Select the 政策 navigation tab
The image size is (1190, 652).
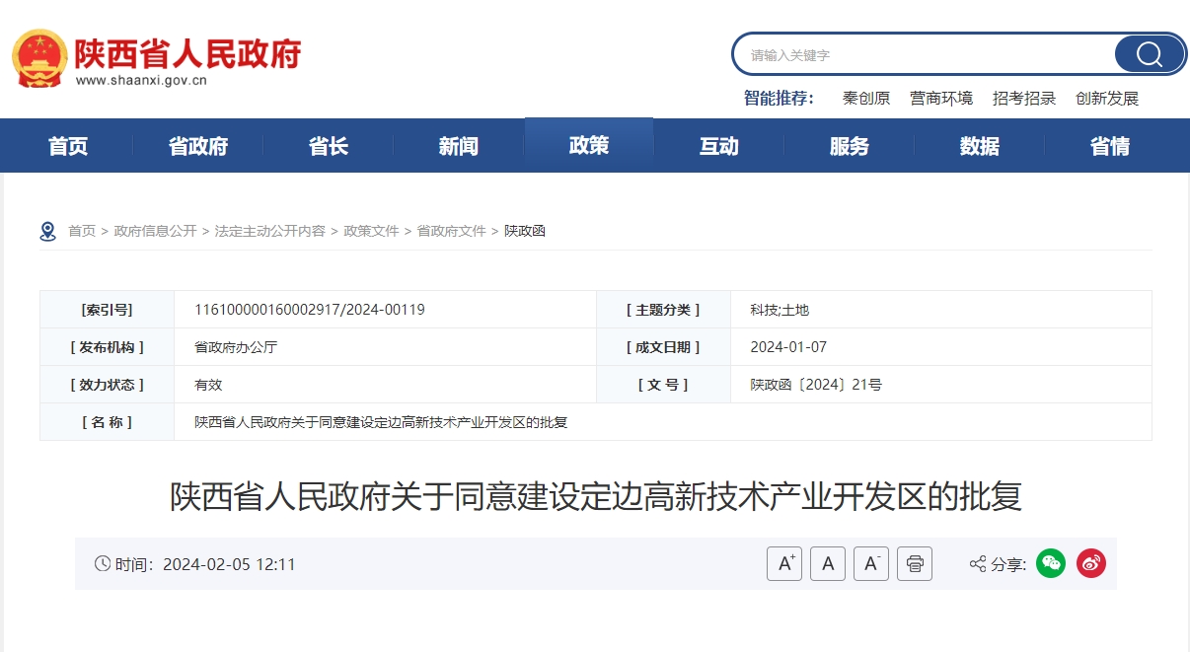(x=589, y=146)
